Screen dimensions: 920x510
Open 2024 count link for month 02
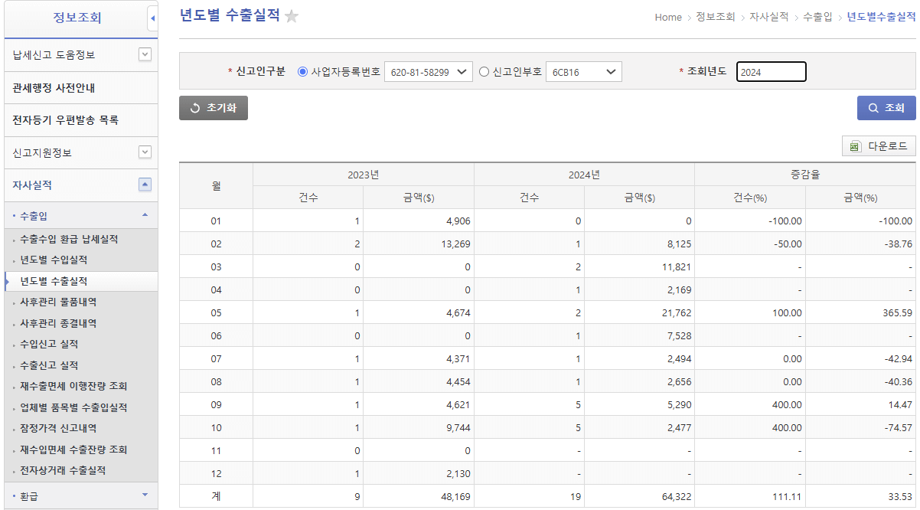point(578,244)
